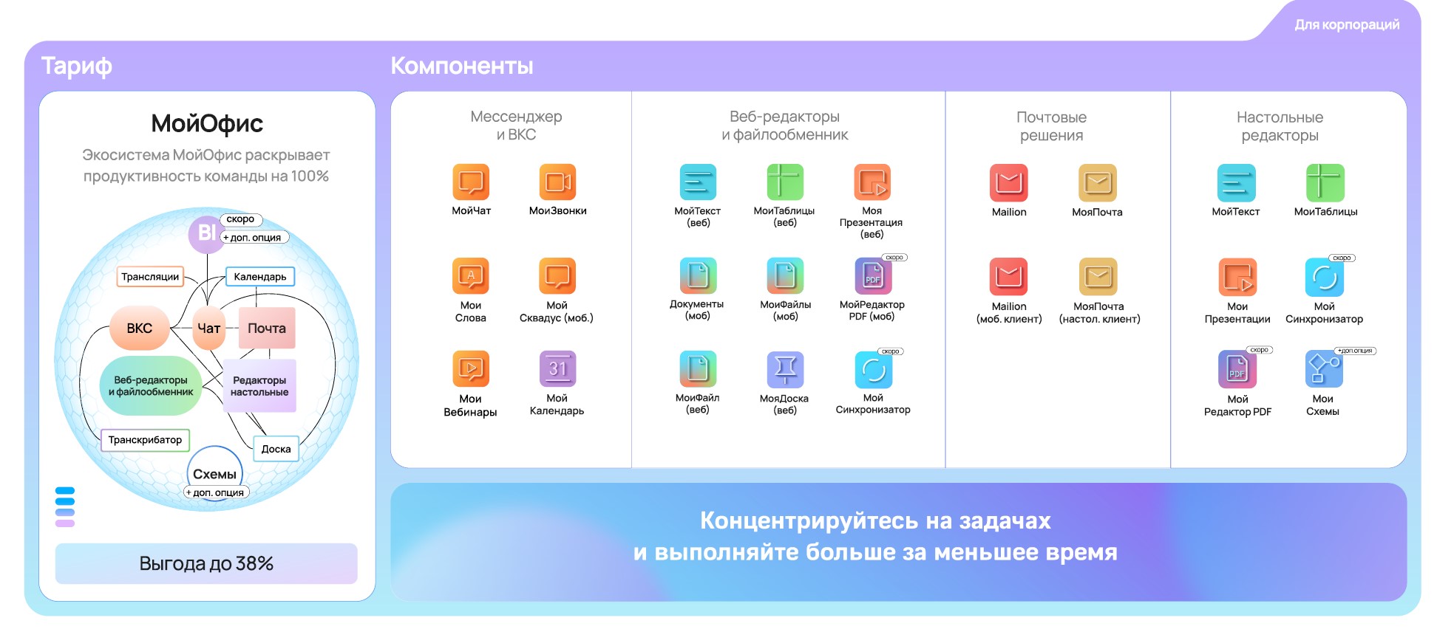Select the Веб-редакторы и файлообменник bubble
This screenshot has width=1437, height=629.
click(x=151, y=385)
